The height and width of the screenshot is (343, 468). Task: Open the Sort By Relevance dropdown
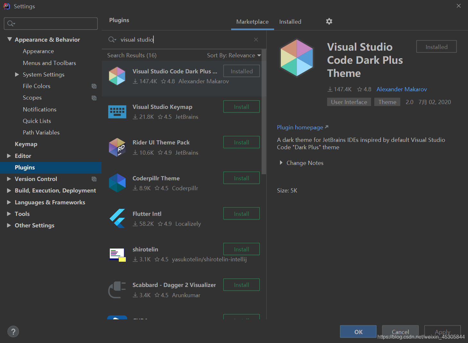click(x=234, y=55)
